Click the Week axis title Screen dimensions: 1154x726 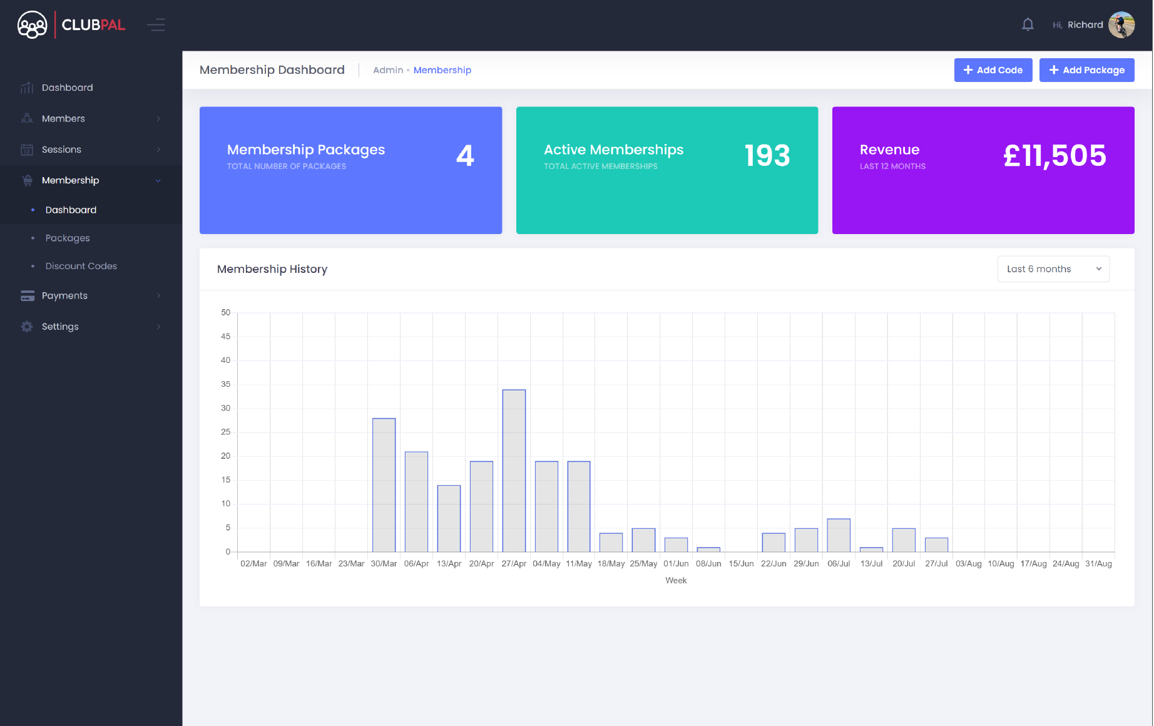676,581
